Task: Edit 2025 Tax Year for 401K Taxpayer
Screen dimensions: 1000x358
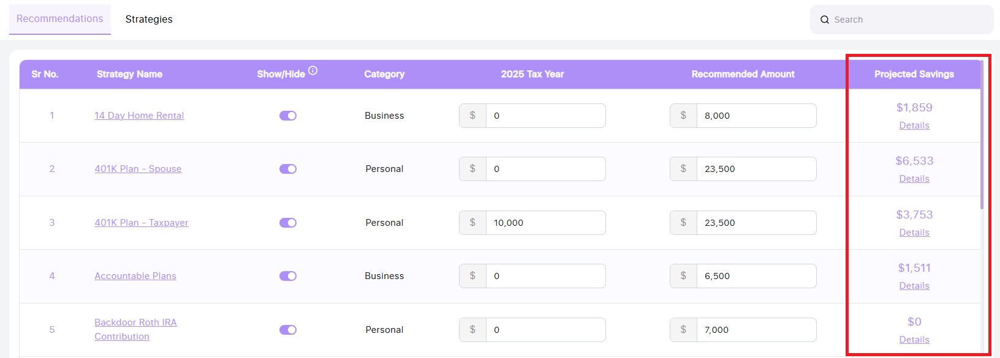Action: pyautogui.click(x=545, y=223)
